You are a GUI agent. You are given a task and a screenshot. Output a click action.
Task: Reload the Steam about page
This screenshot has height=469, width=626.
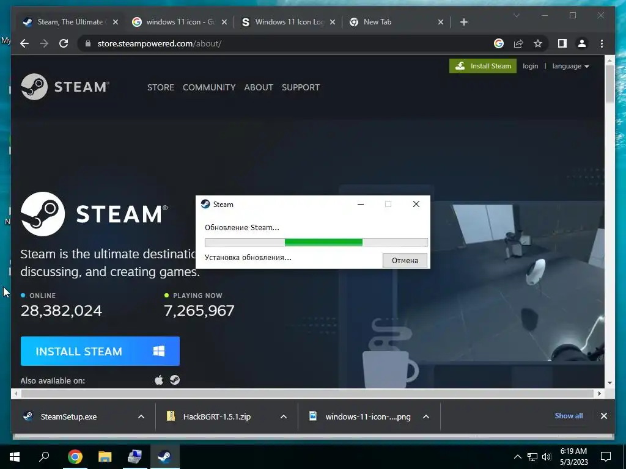[x=64, y=43]
